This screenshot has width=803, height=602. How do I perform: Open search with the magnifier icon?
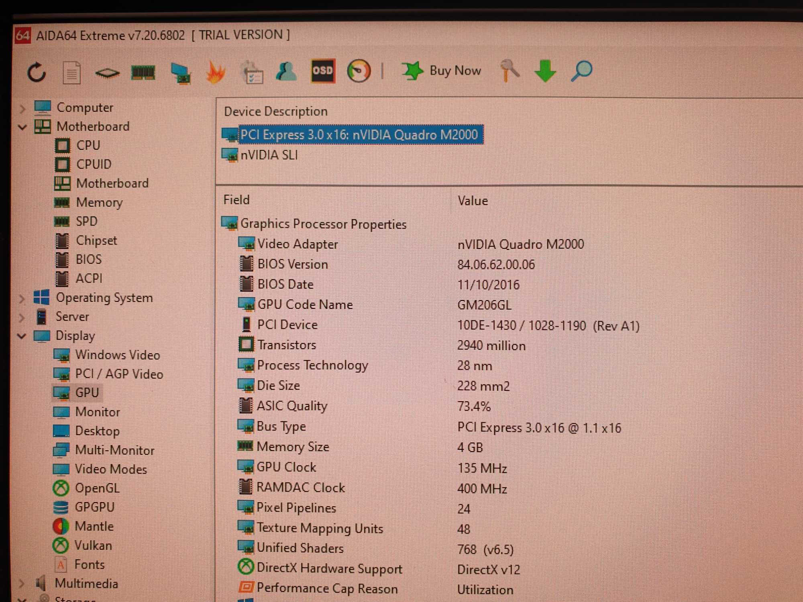pos(581,71)
